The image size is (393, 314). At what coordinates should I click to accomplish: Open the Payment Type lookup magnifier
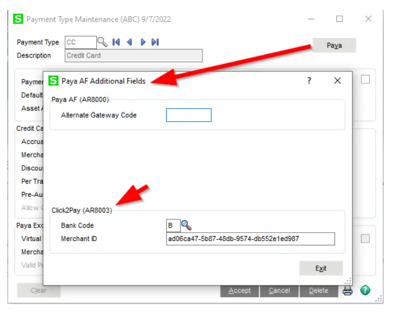(x=103, y=42)
